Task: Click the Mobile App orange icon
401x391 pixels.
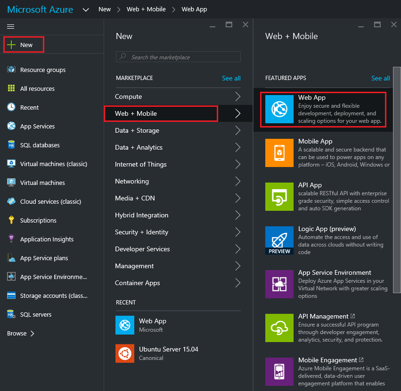Action: coord(279,152)
